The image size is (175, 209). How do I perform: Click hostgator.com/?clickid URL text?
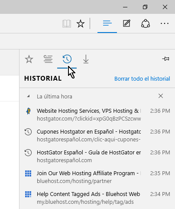coord(89,119)
